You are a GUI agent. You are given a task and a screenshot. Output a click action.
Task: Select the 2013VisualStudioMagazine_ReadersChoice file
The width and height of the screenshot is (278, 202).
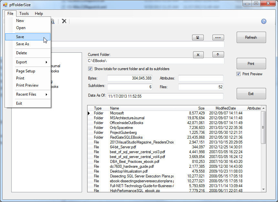174,142
